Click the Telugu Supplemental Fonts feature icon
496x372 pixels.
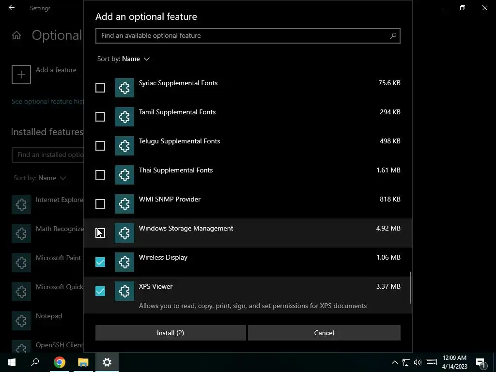click(x=124, y=146)
